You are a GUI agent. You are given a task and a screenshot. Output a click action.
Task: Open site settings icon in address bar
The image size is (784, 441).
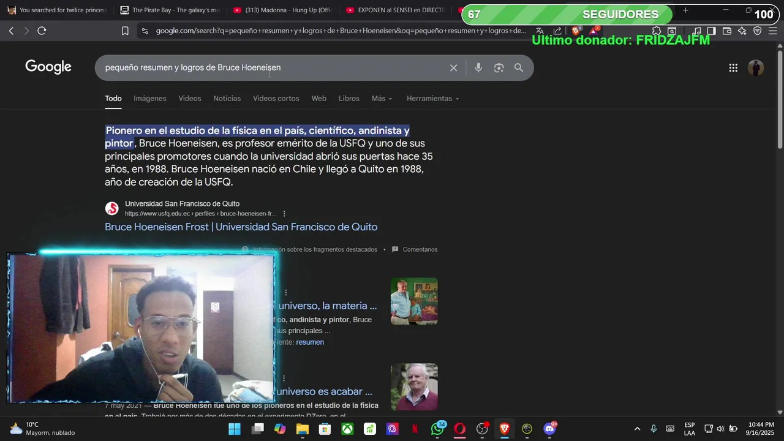(145, 31)
